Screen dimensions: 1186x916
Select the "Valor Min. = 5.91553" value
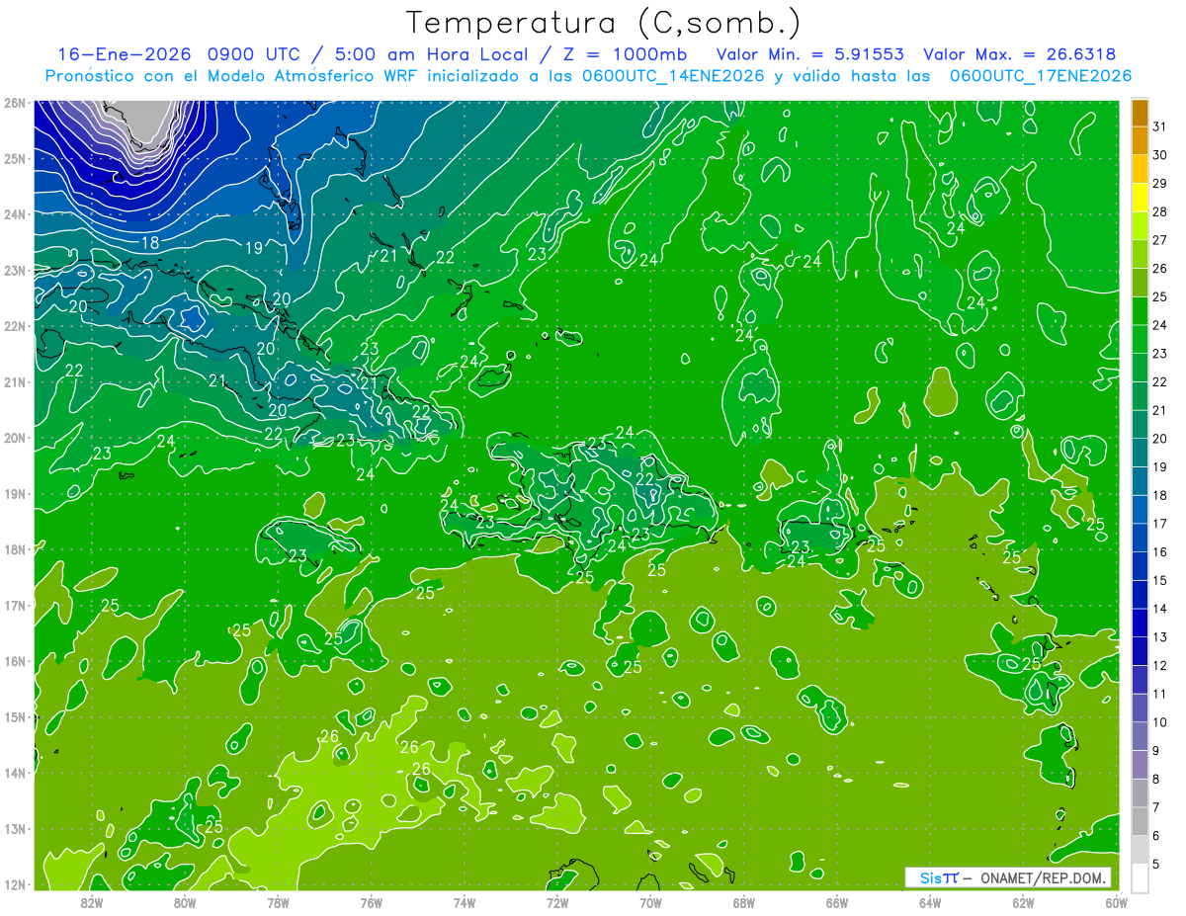810,55
